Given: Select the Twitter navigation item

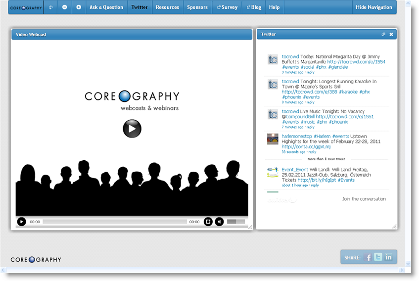Looking at the screenshot, I should click(x=139, y=7).
